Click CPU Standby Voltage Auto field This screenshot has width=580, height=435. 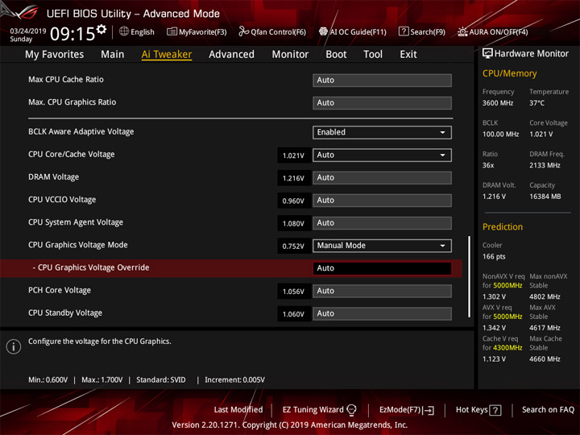pyautogui.click(x=382, y=313)
